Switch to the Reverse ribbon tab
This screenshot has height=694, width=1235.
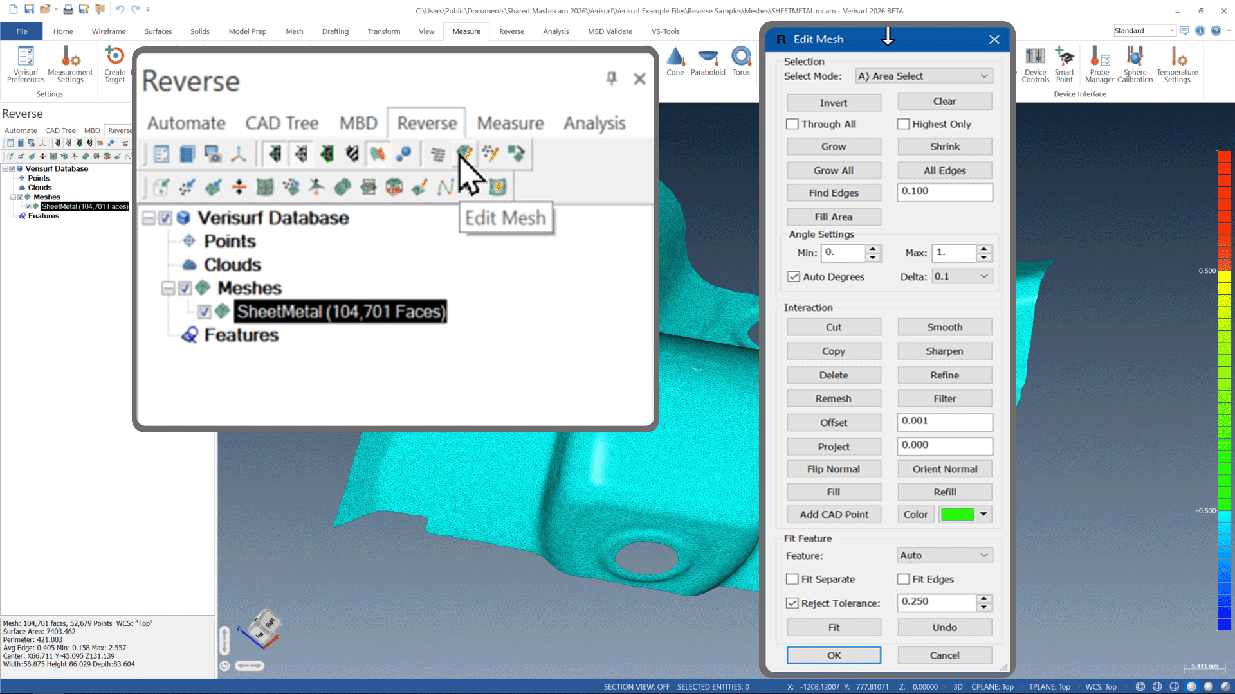[511, 31]
